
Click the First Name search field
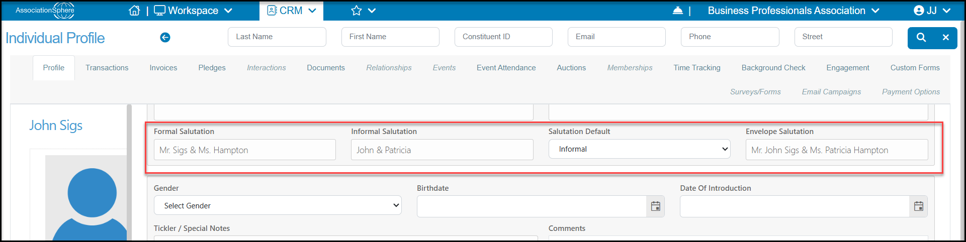pos(390,37)
